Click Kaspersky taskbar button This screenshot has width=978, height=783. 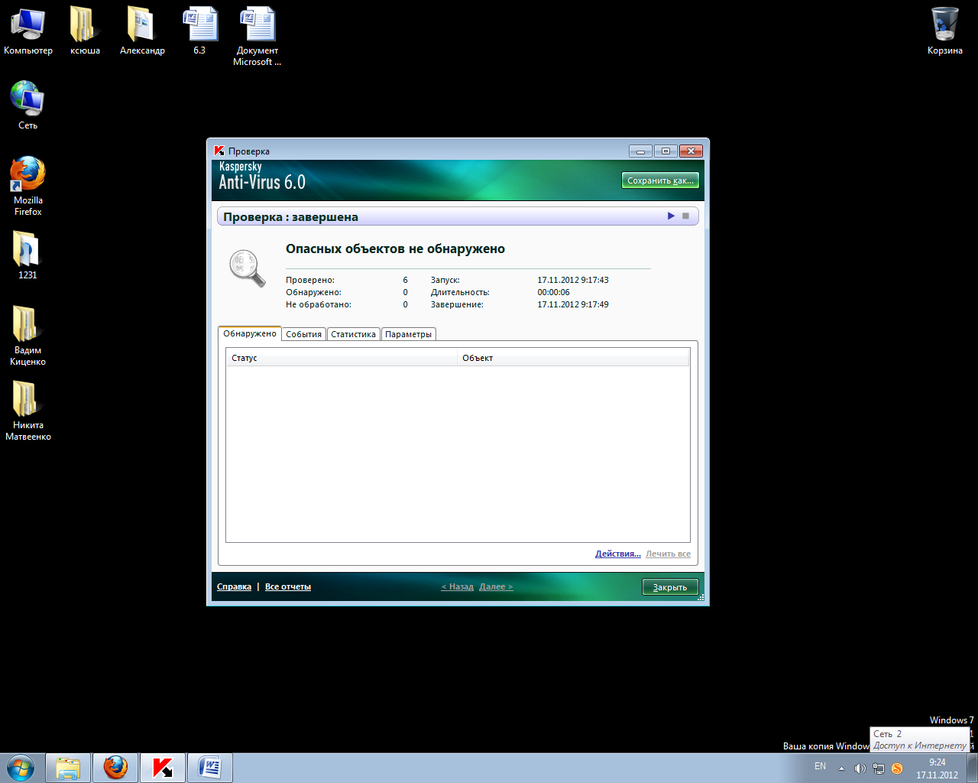(162, 768)
